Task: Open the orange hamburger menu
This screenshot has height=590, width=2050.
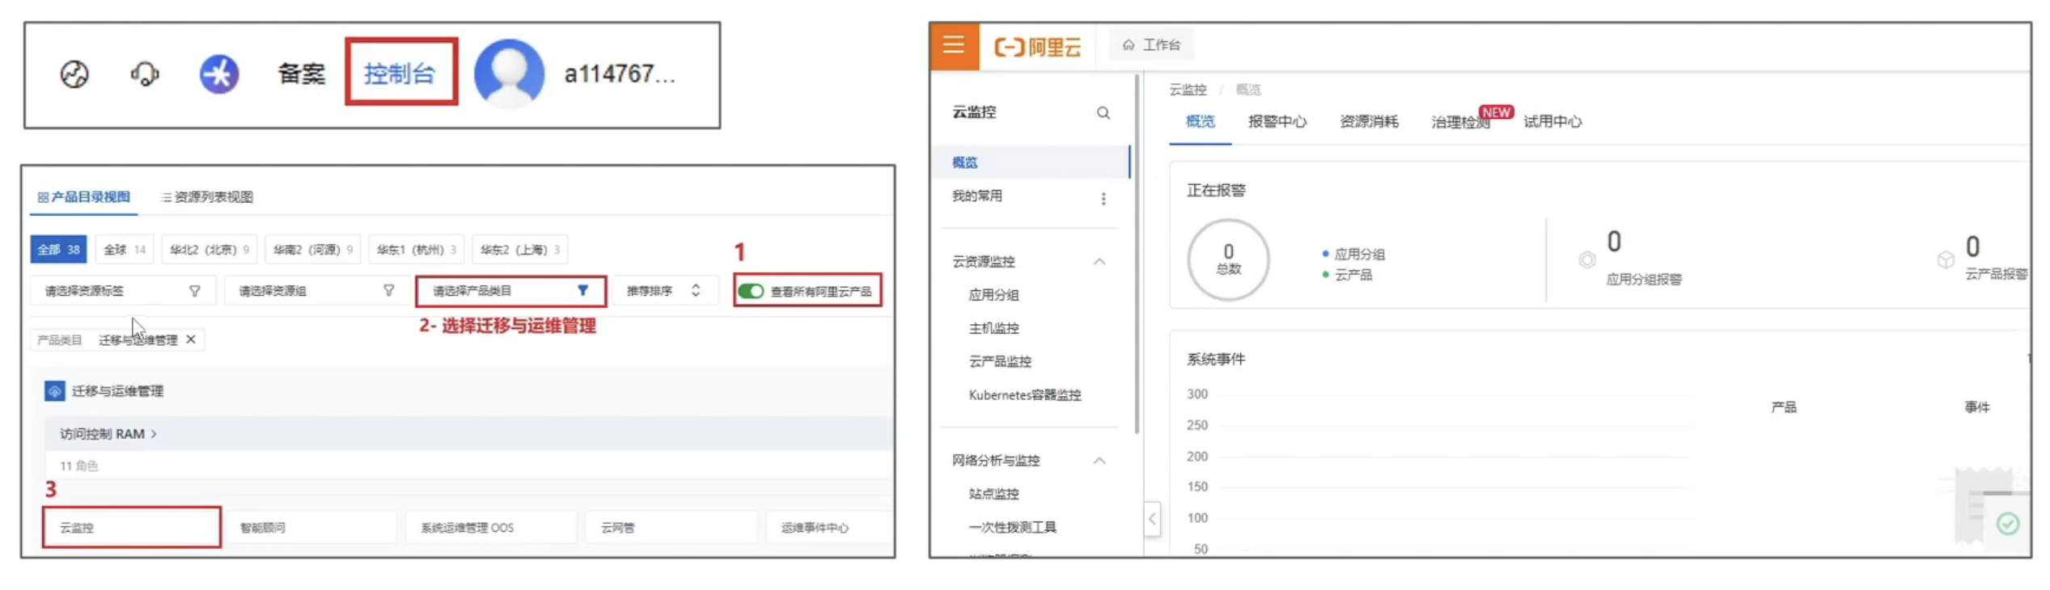Action: (955, 45)
